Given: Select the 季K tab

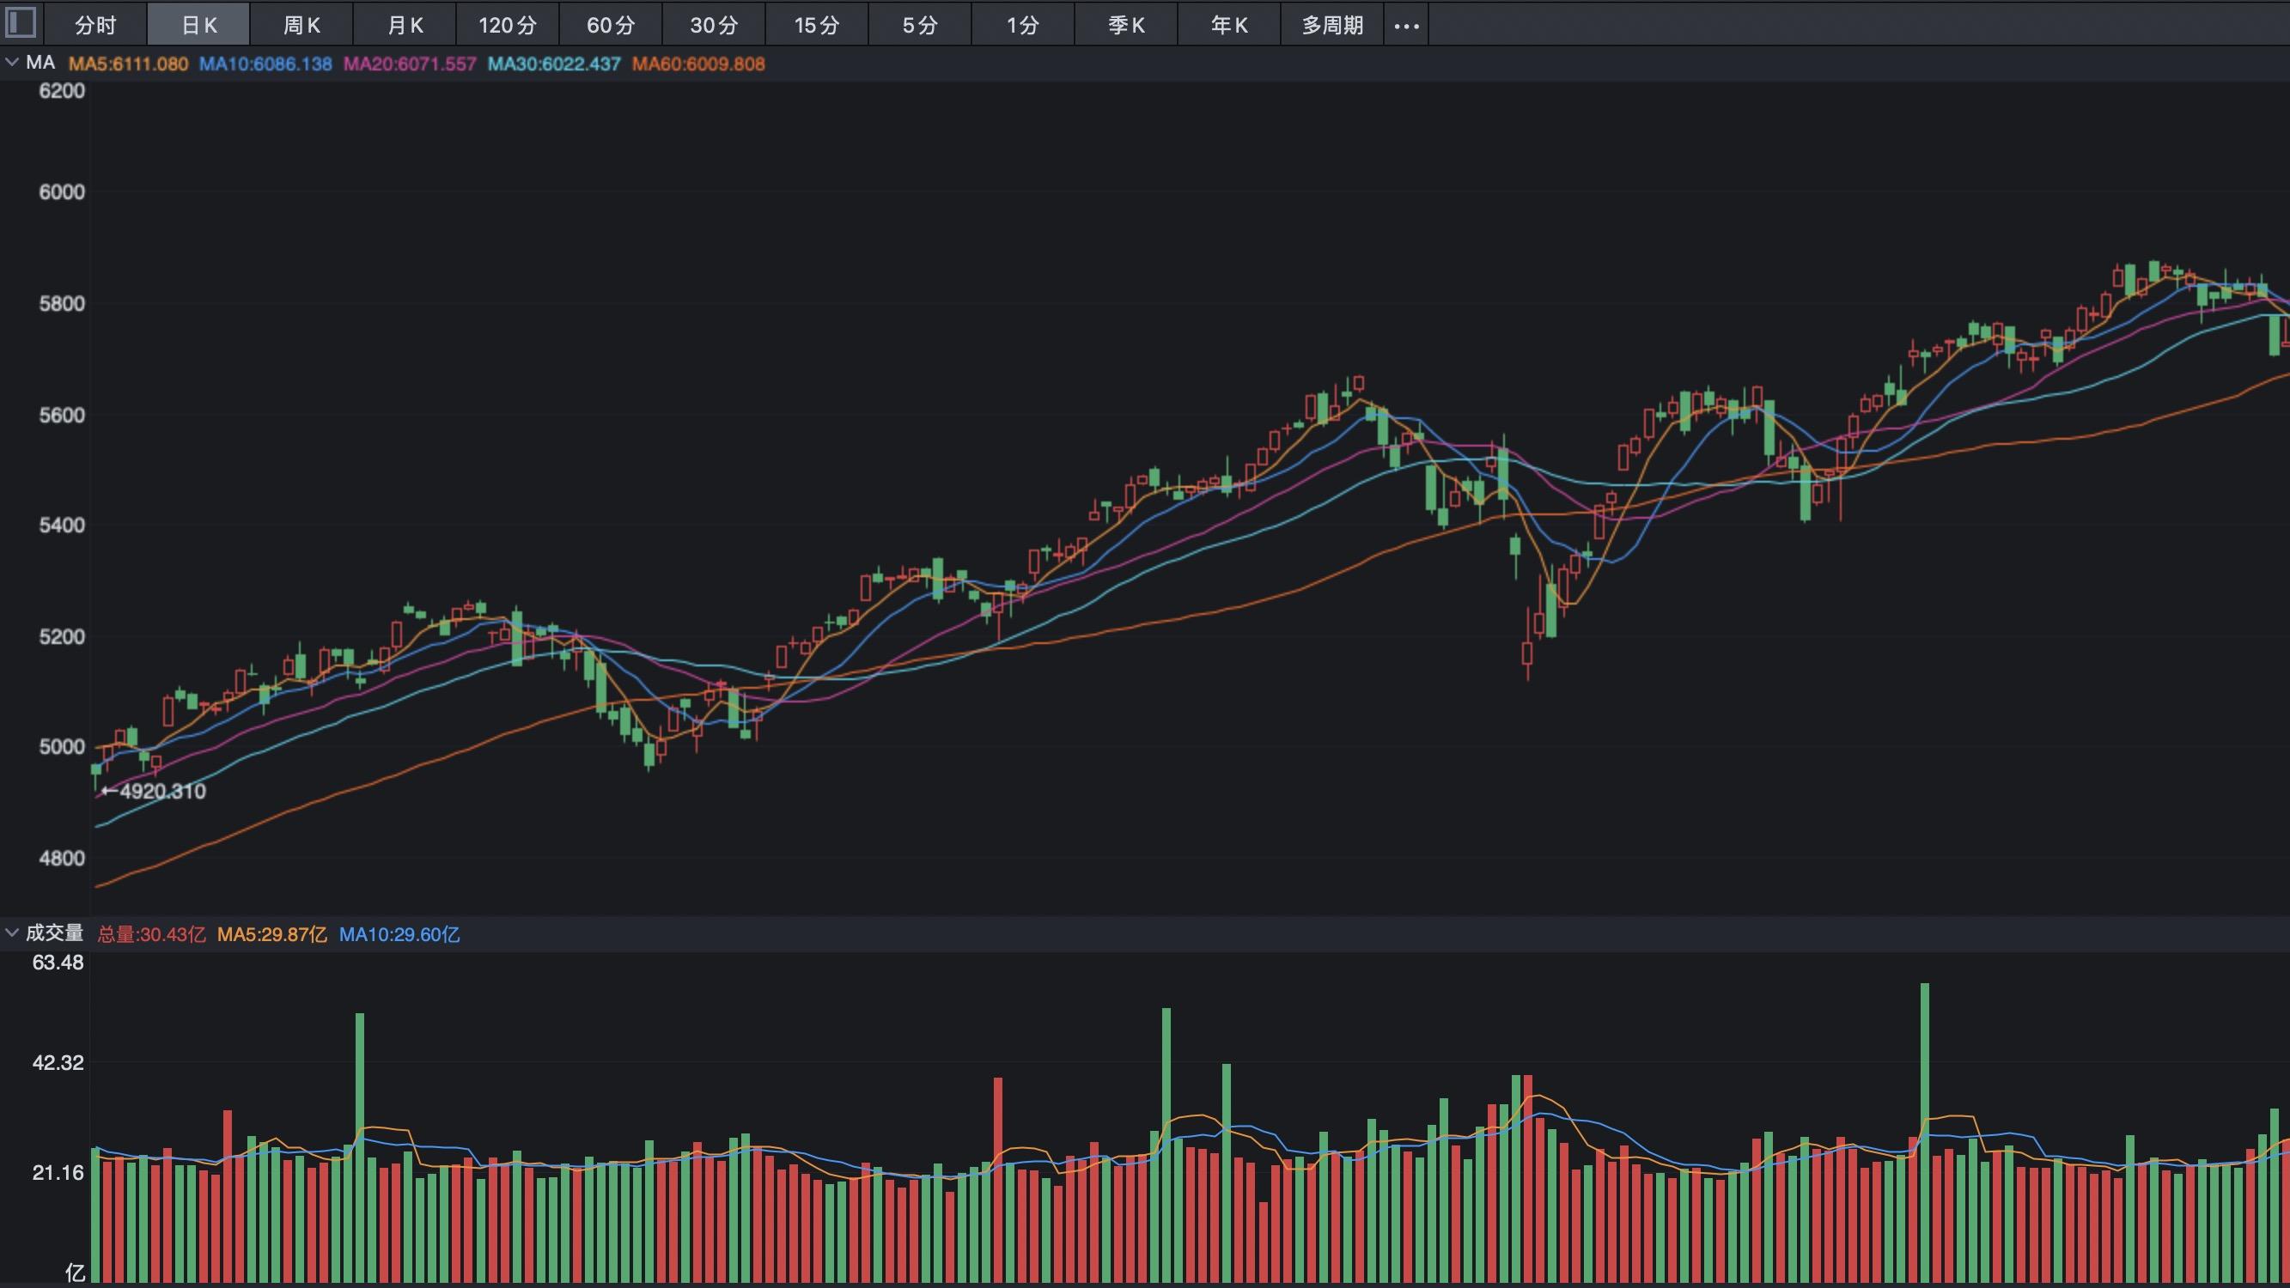Looking at the screenshot, I should [1126, 25].
